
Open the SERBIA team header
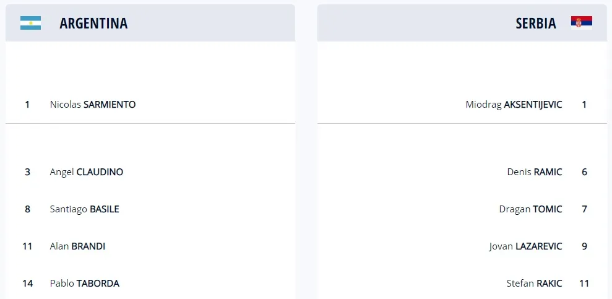(536, 24)
